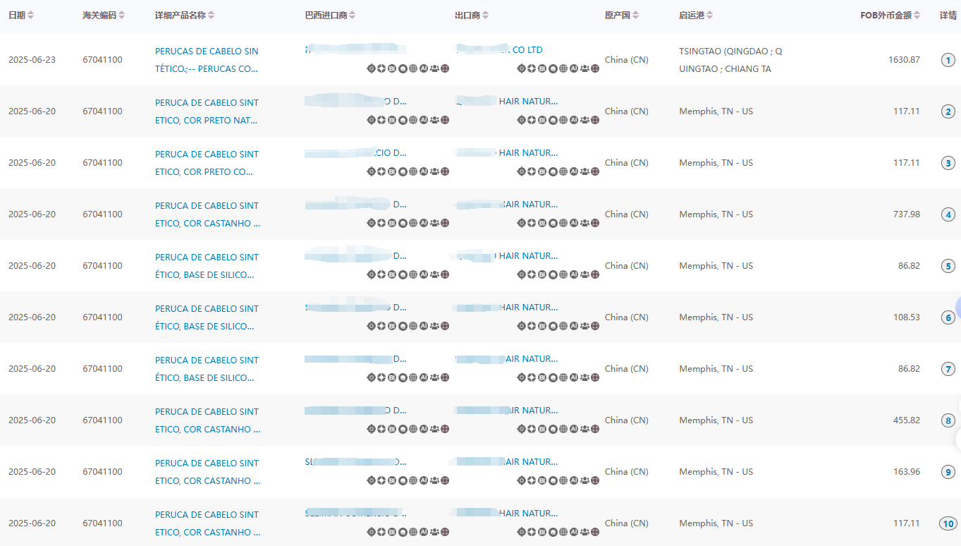Click the first target icon under the row 5 importer
The image size is (961, 546).
(371, 274)
